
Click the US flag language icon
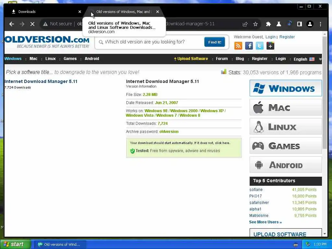pyautogui.click(x=312, y=59)
